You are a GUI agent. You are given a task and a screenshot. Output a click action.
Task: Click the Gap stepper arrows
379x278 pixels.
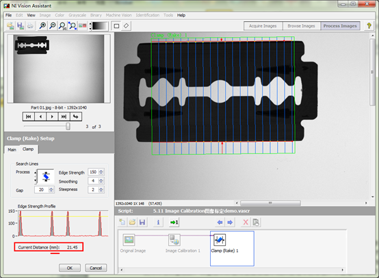coord(51,190)
